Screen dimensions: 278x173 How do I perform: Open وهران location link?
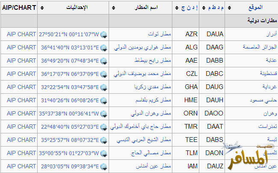pyautogui.click(x=270, y=113)
